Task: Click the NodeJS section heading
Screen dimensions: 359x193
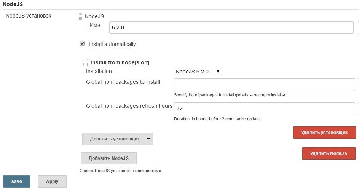Action: (13, 4)
